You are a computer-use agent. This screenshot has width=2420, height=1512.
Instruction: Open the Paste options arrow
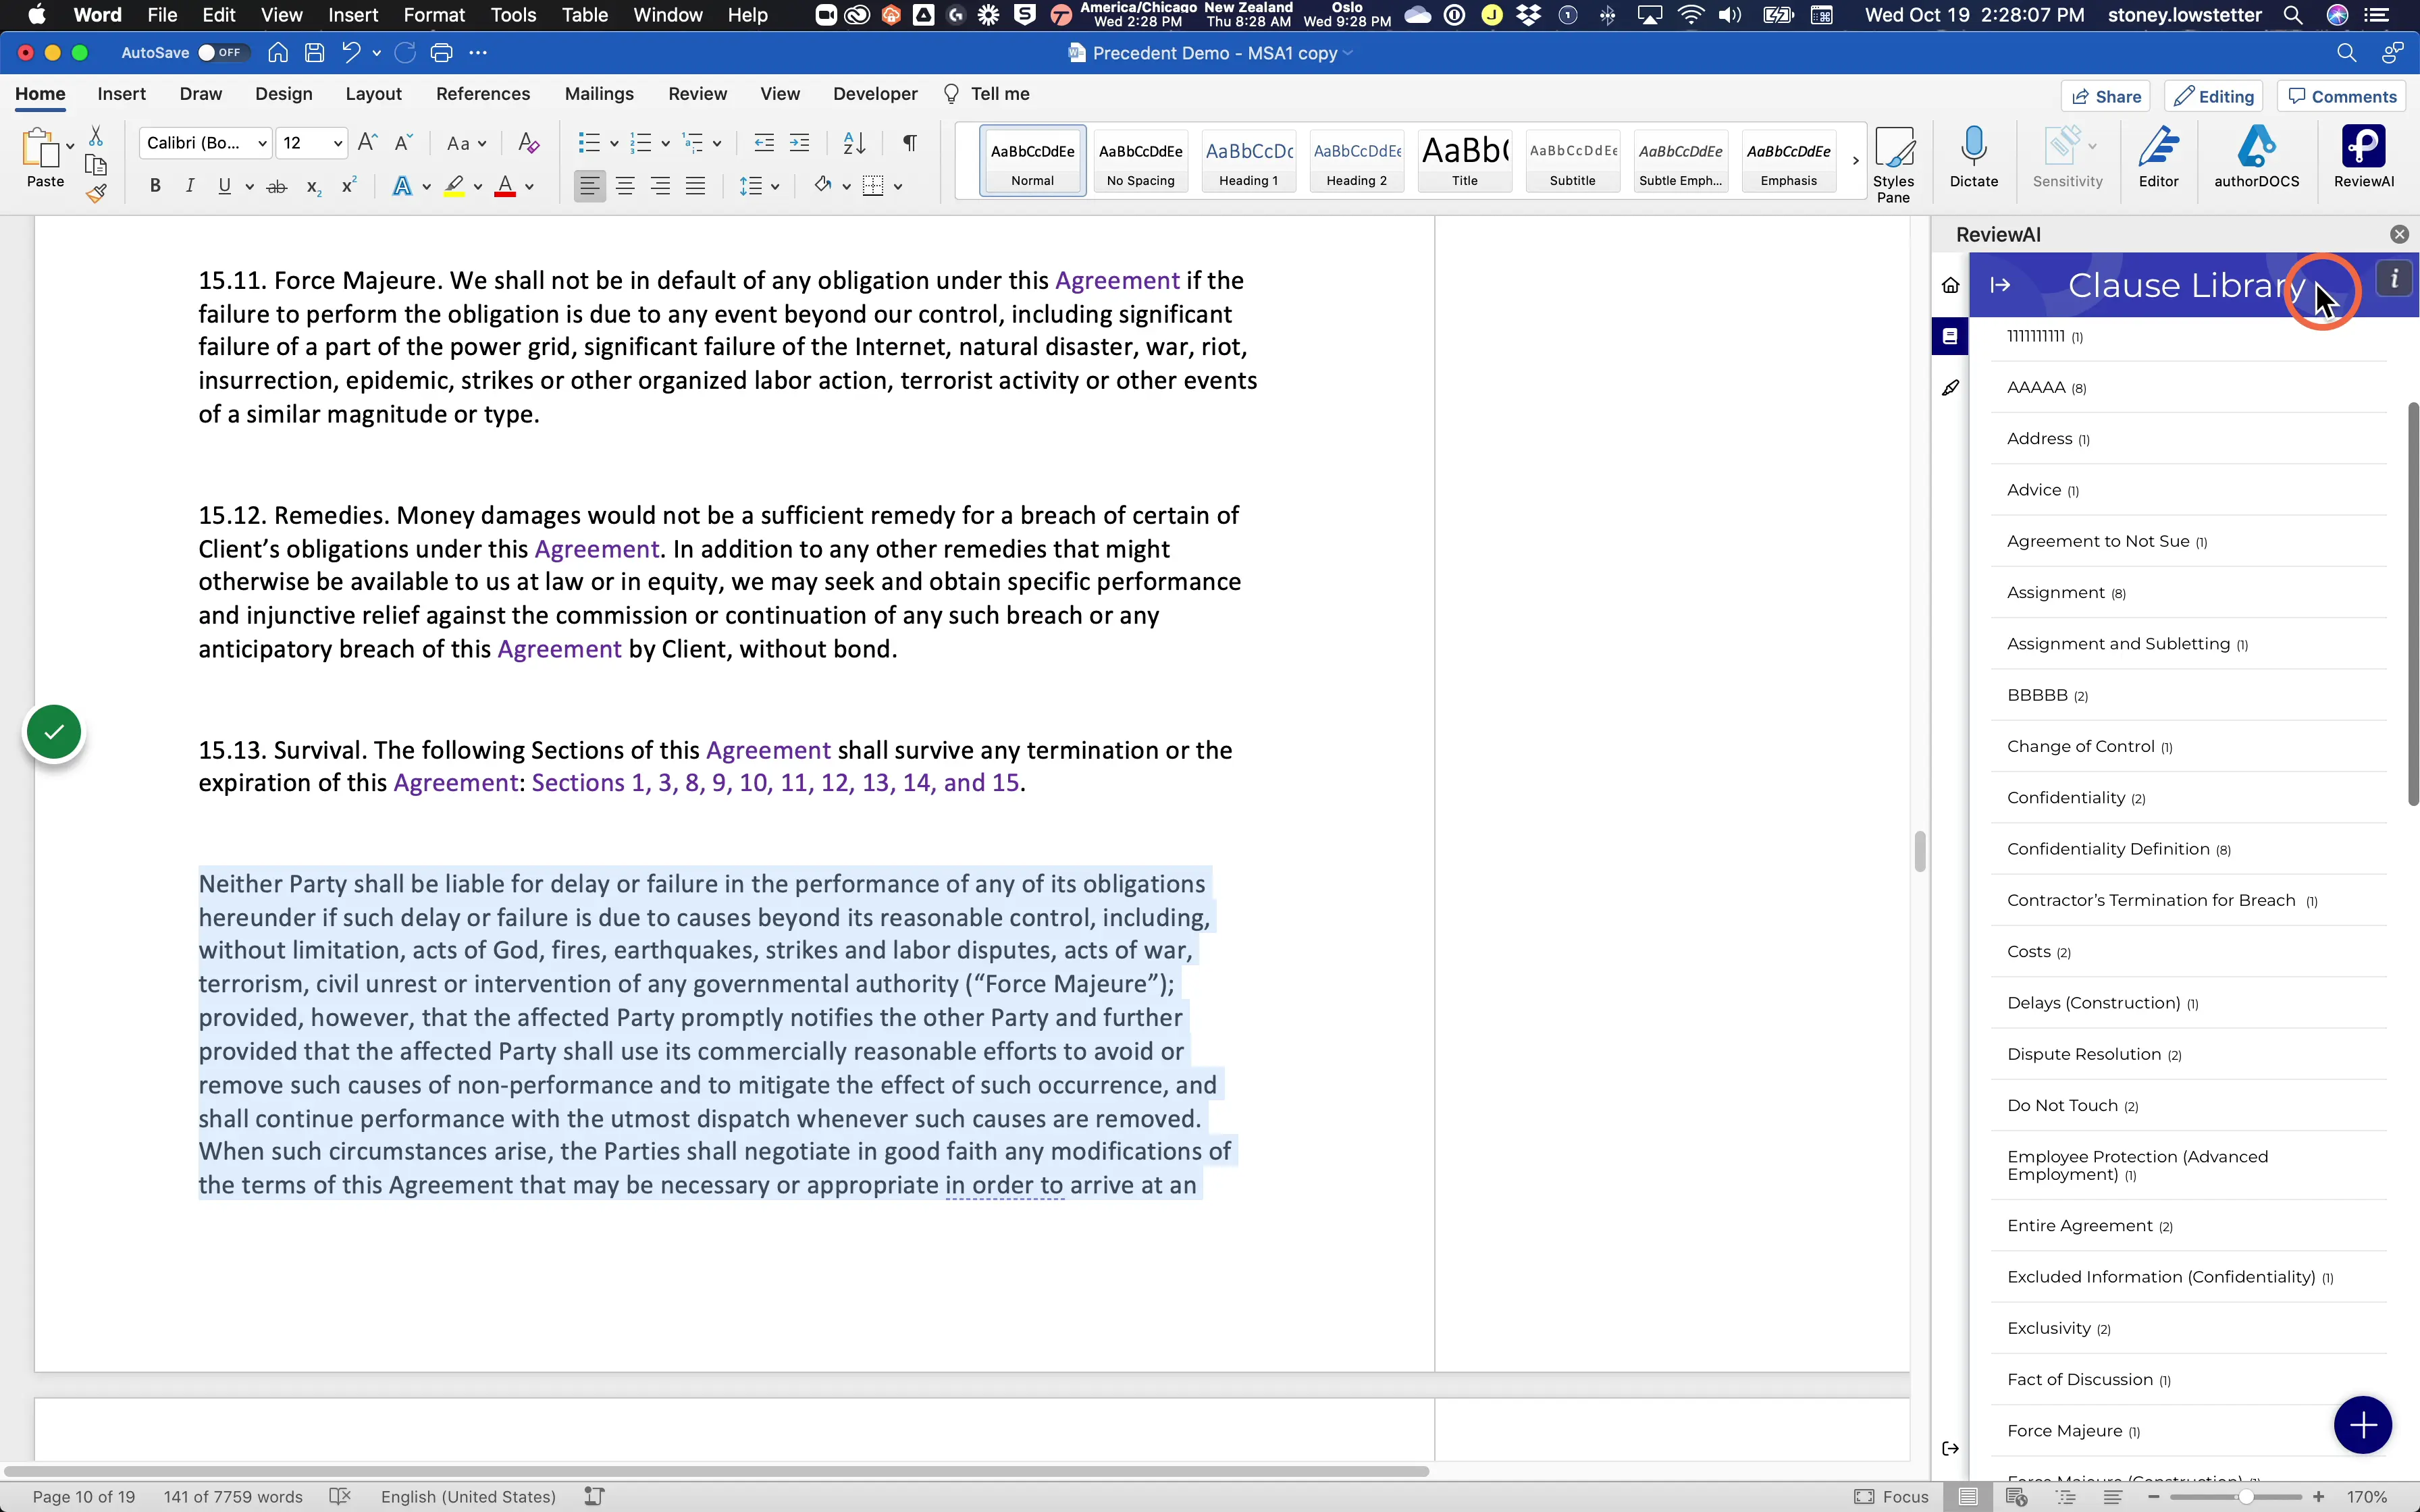[70, 146]
